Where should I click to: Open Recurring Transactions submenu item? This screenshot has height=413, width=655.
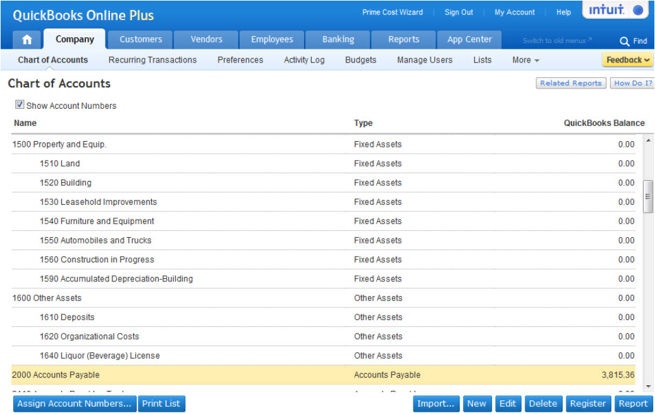pyautogui.click(x=152, y=60)
